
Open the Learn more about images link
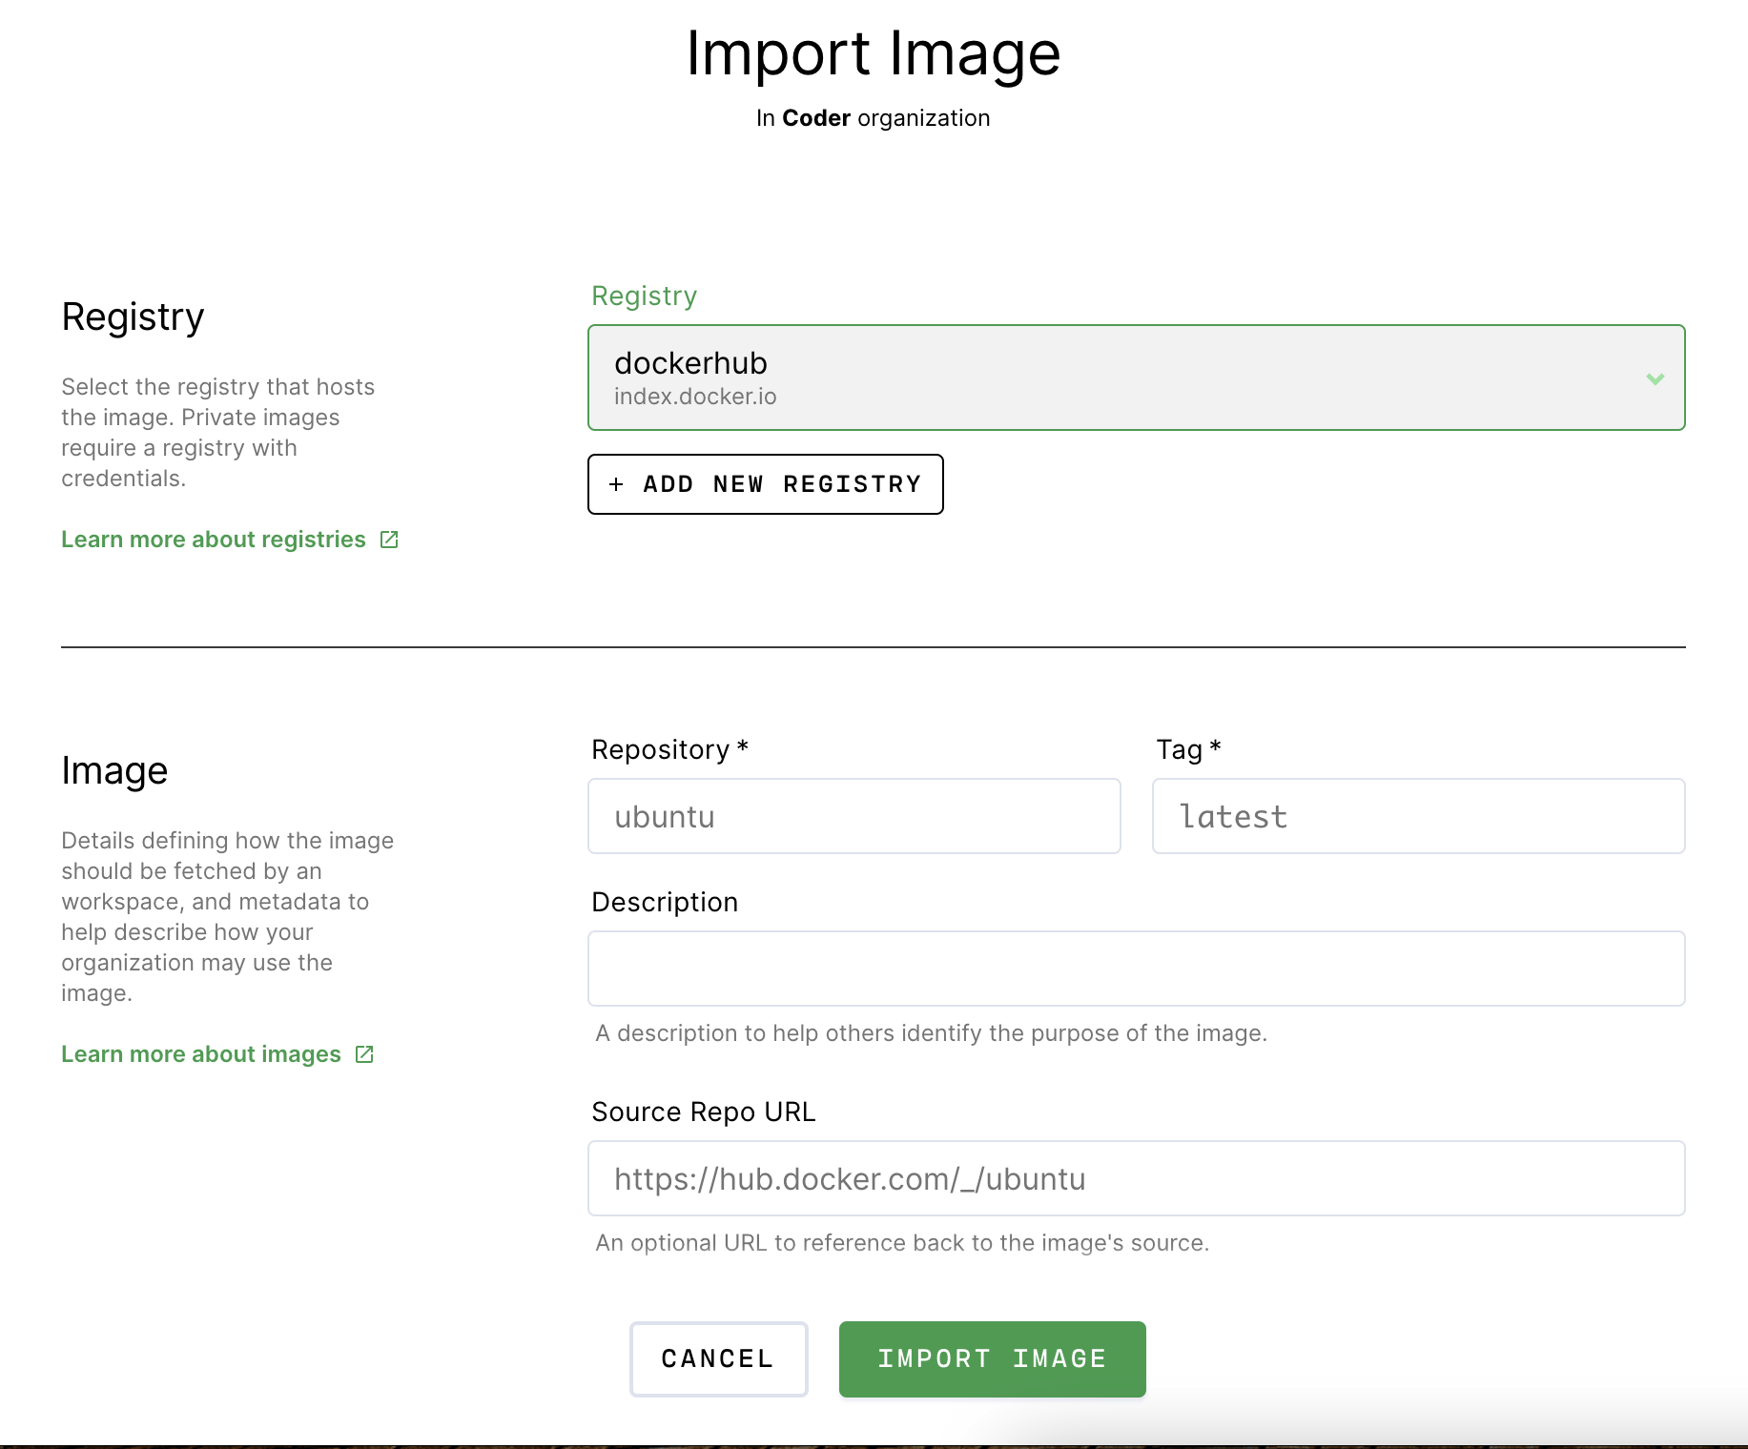pos(200,1054)
